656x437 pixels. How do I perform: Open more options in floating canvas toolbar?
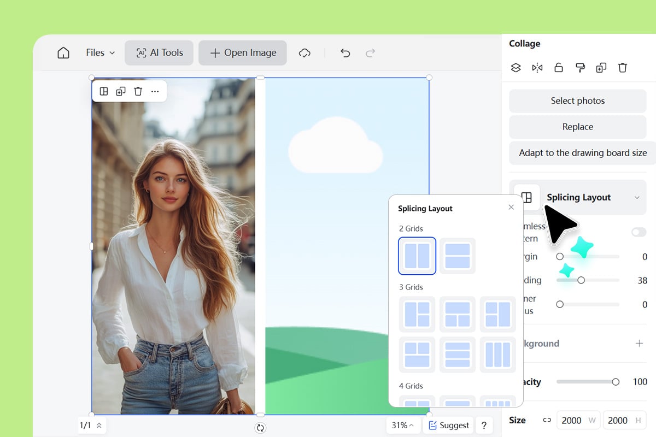coord(155,91)
